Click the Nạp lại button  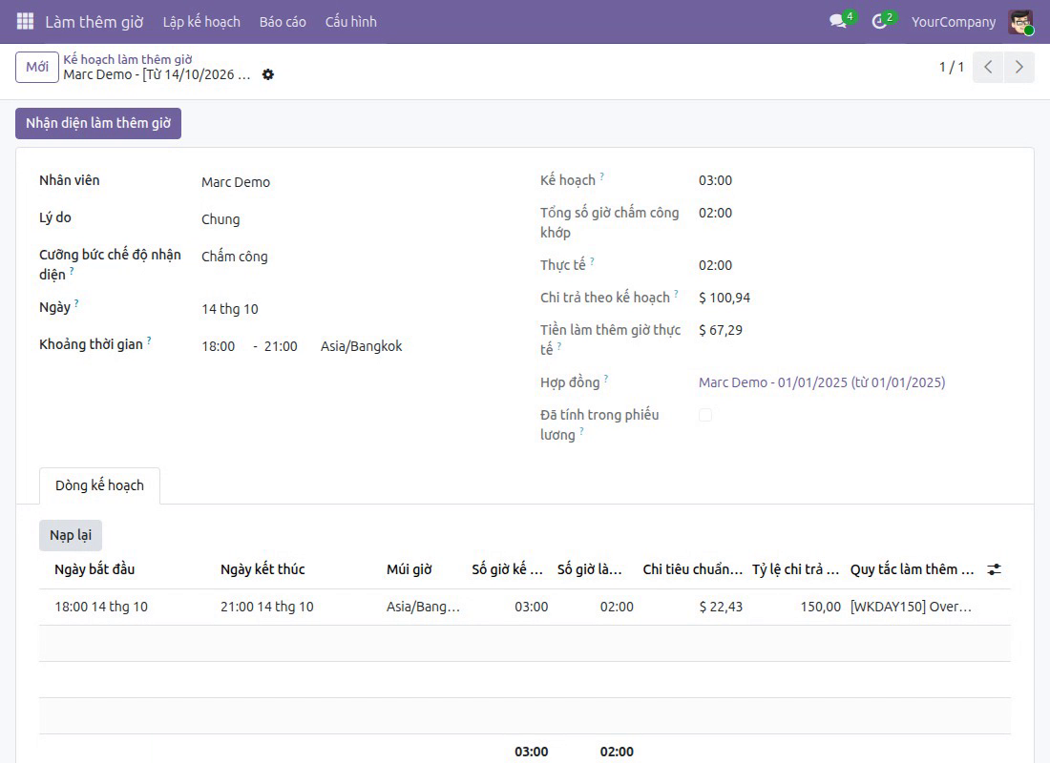pos(71,535)
